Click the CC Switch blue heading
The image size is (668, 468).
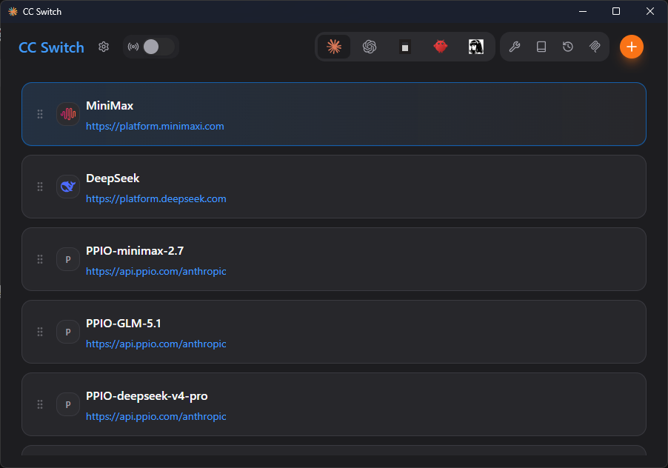tap(51, 47)
